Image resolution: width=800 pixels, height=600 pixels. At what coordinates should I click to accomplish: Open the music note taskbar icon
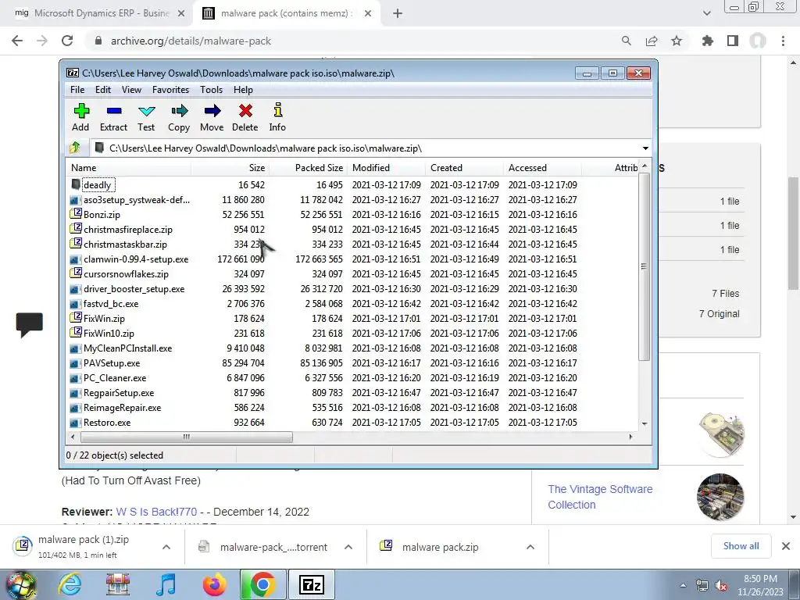pyautogui.click(x=166, y=584)
